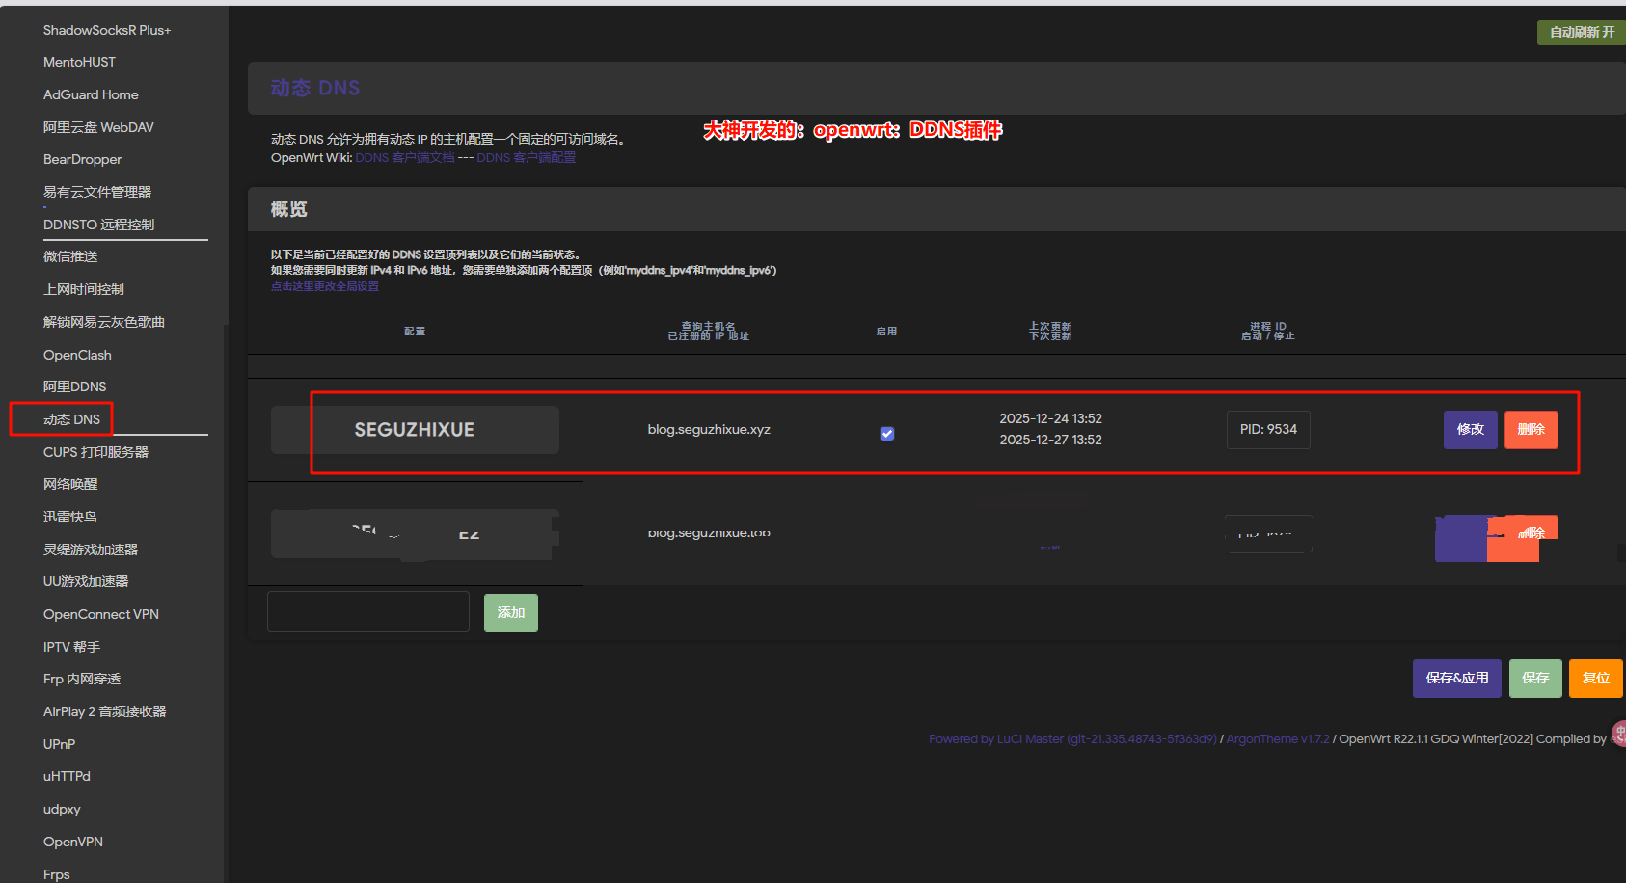Toggle the auto refresh button
This screenshot has width=1626, height=883.
coord(1581,32)
